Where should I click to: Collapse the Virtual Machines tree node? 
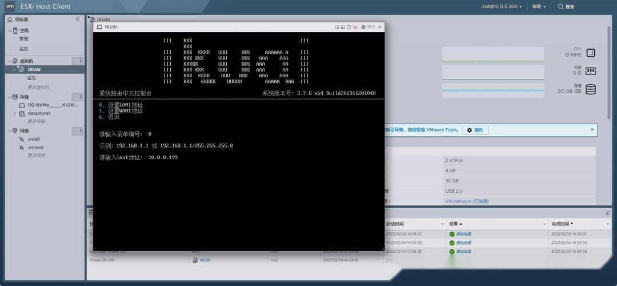pyautogui.click(x=10, y=61)
